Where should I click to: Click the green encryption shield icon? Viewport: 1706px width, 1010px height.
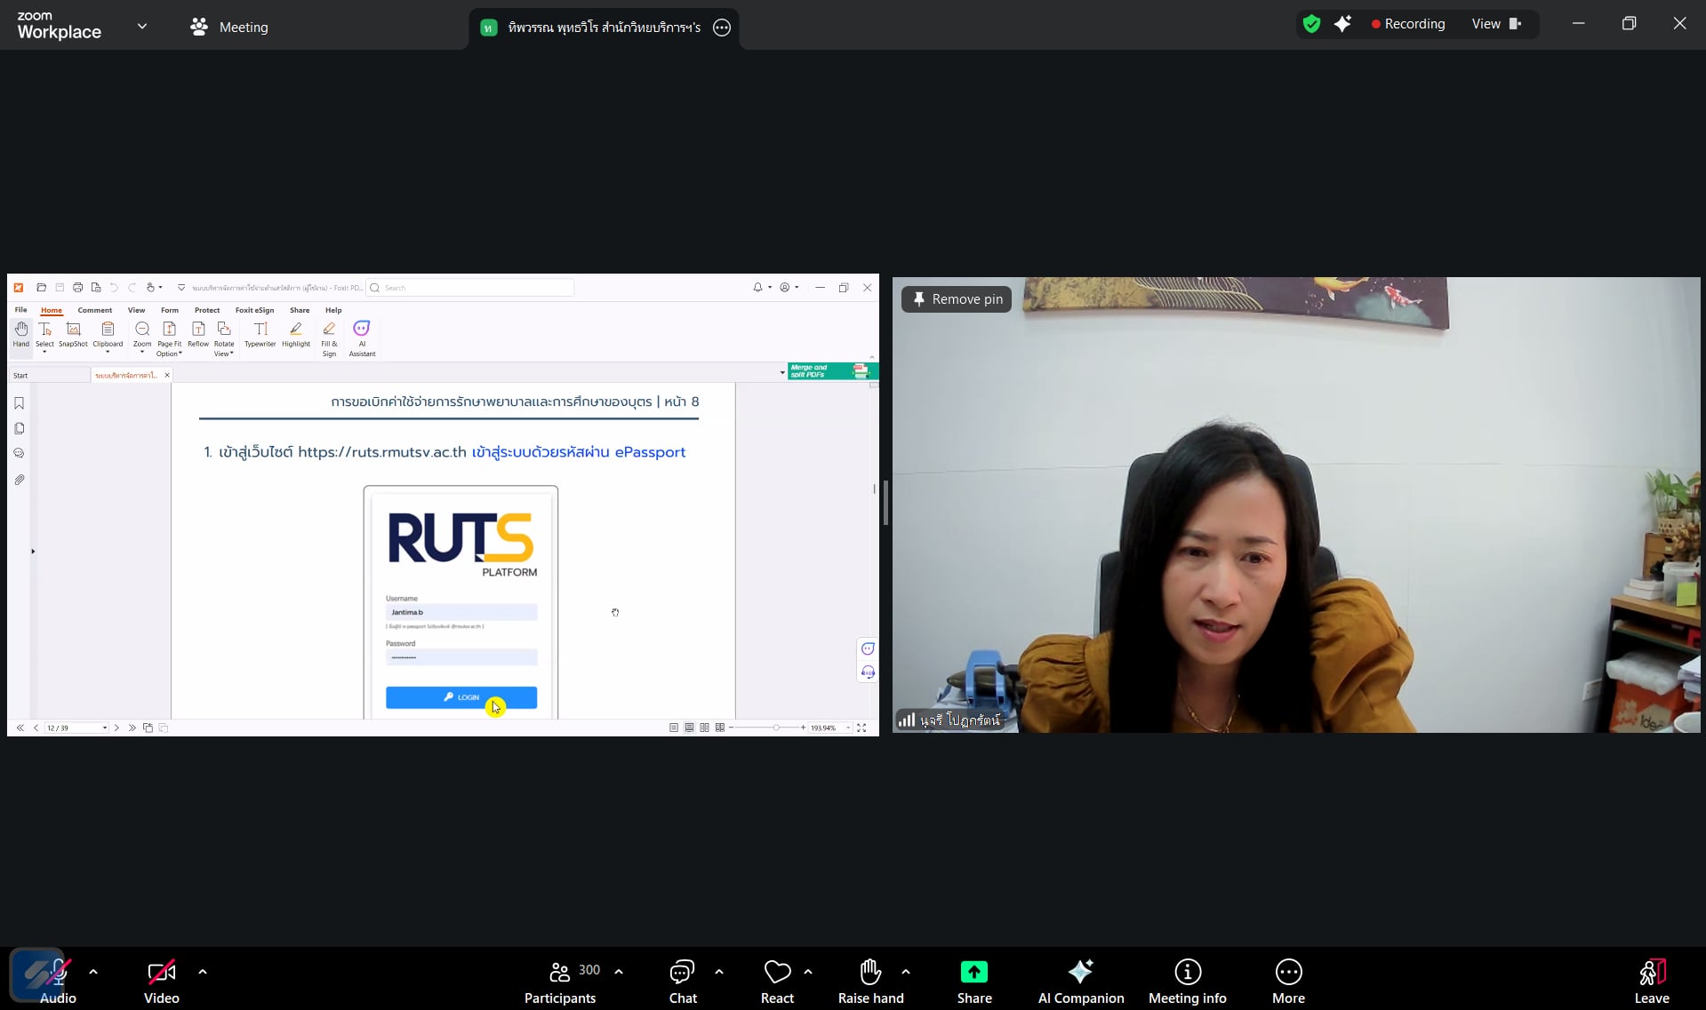pos(1311,24)
